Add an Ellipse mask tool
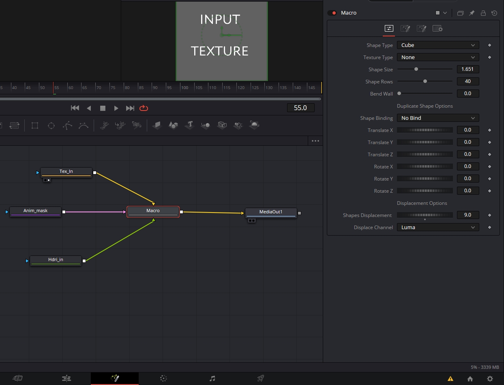The width and height of the screenshot is (504, 385). [51, 125]
